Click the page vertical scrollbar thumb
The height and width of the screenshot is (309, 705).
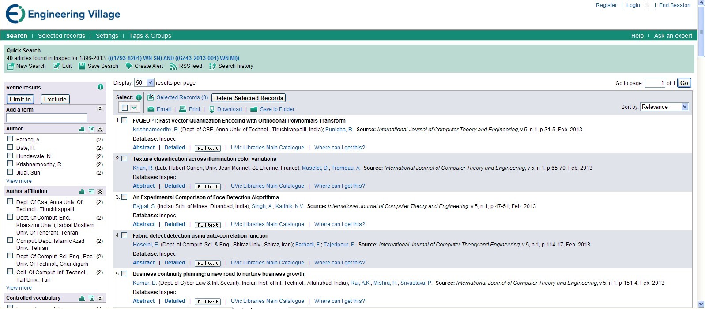point(701,32)
